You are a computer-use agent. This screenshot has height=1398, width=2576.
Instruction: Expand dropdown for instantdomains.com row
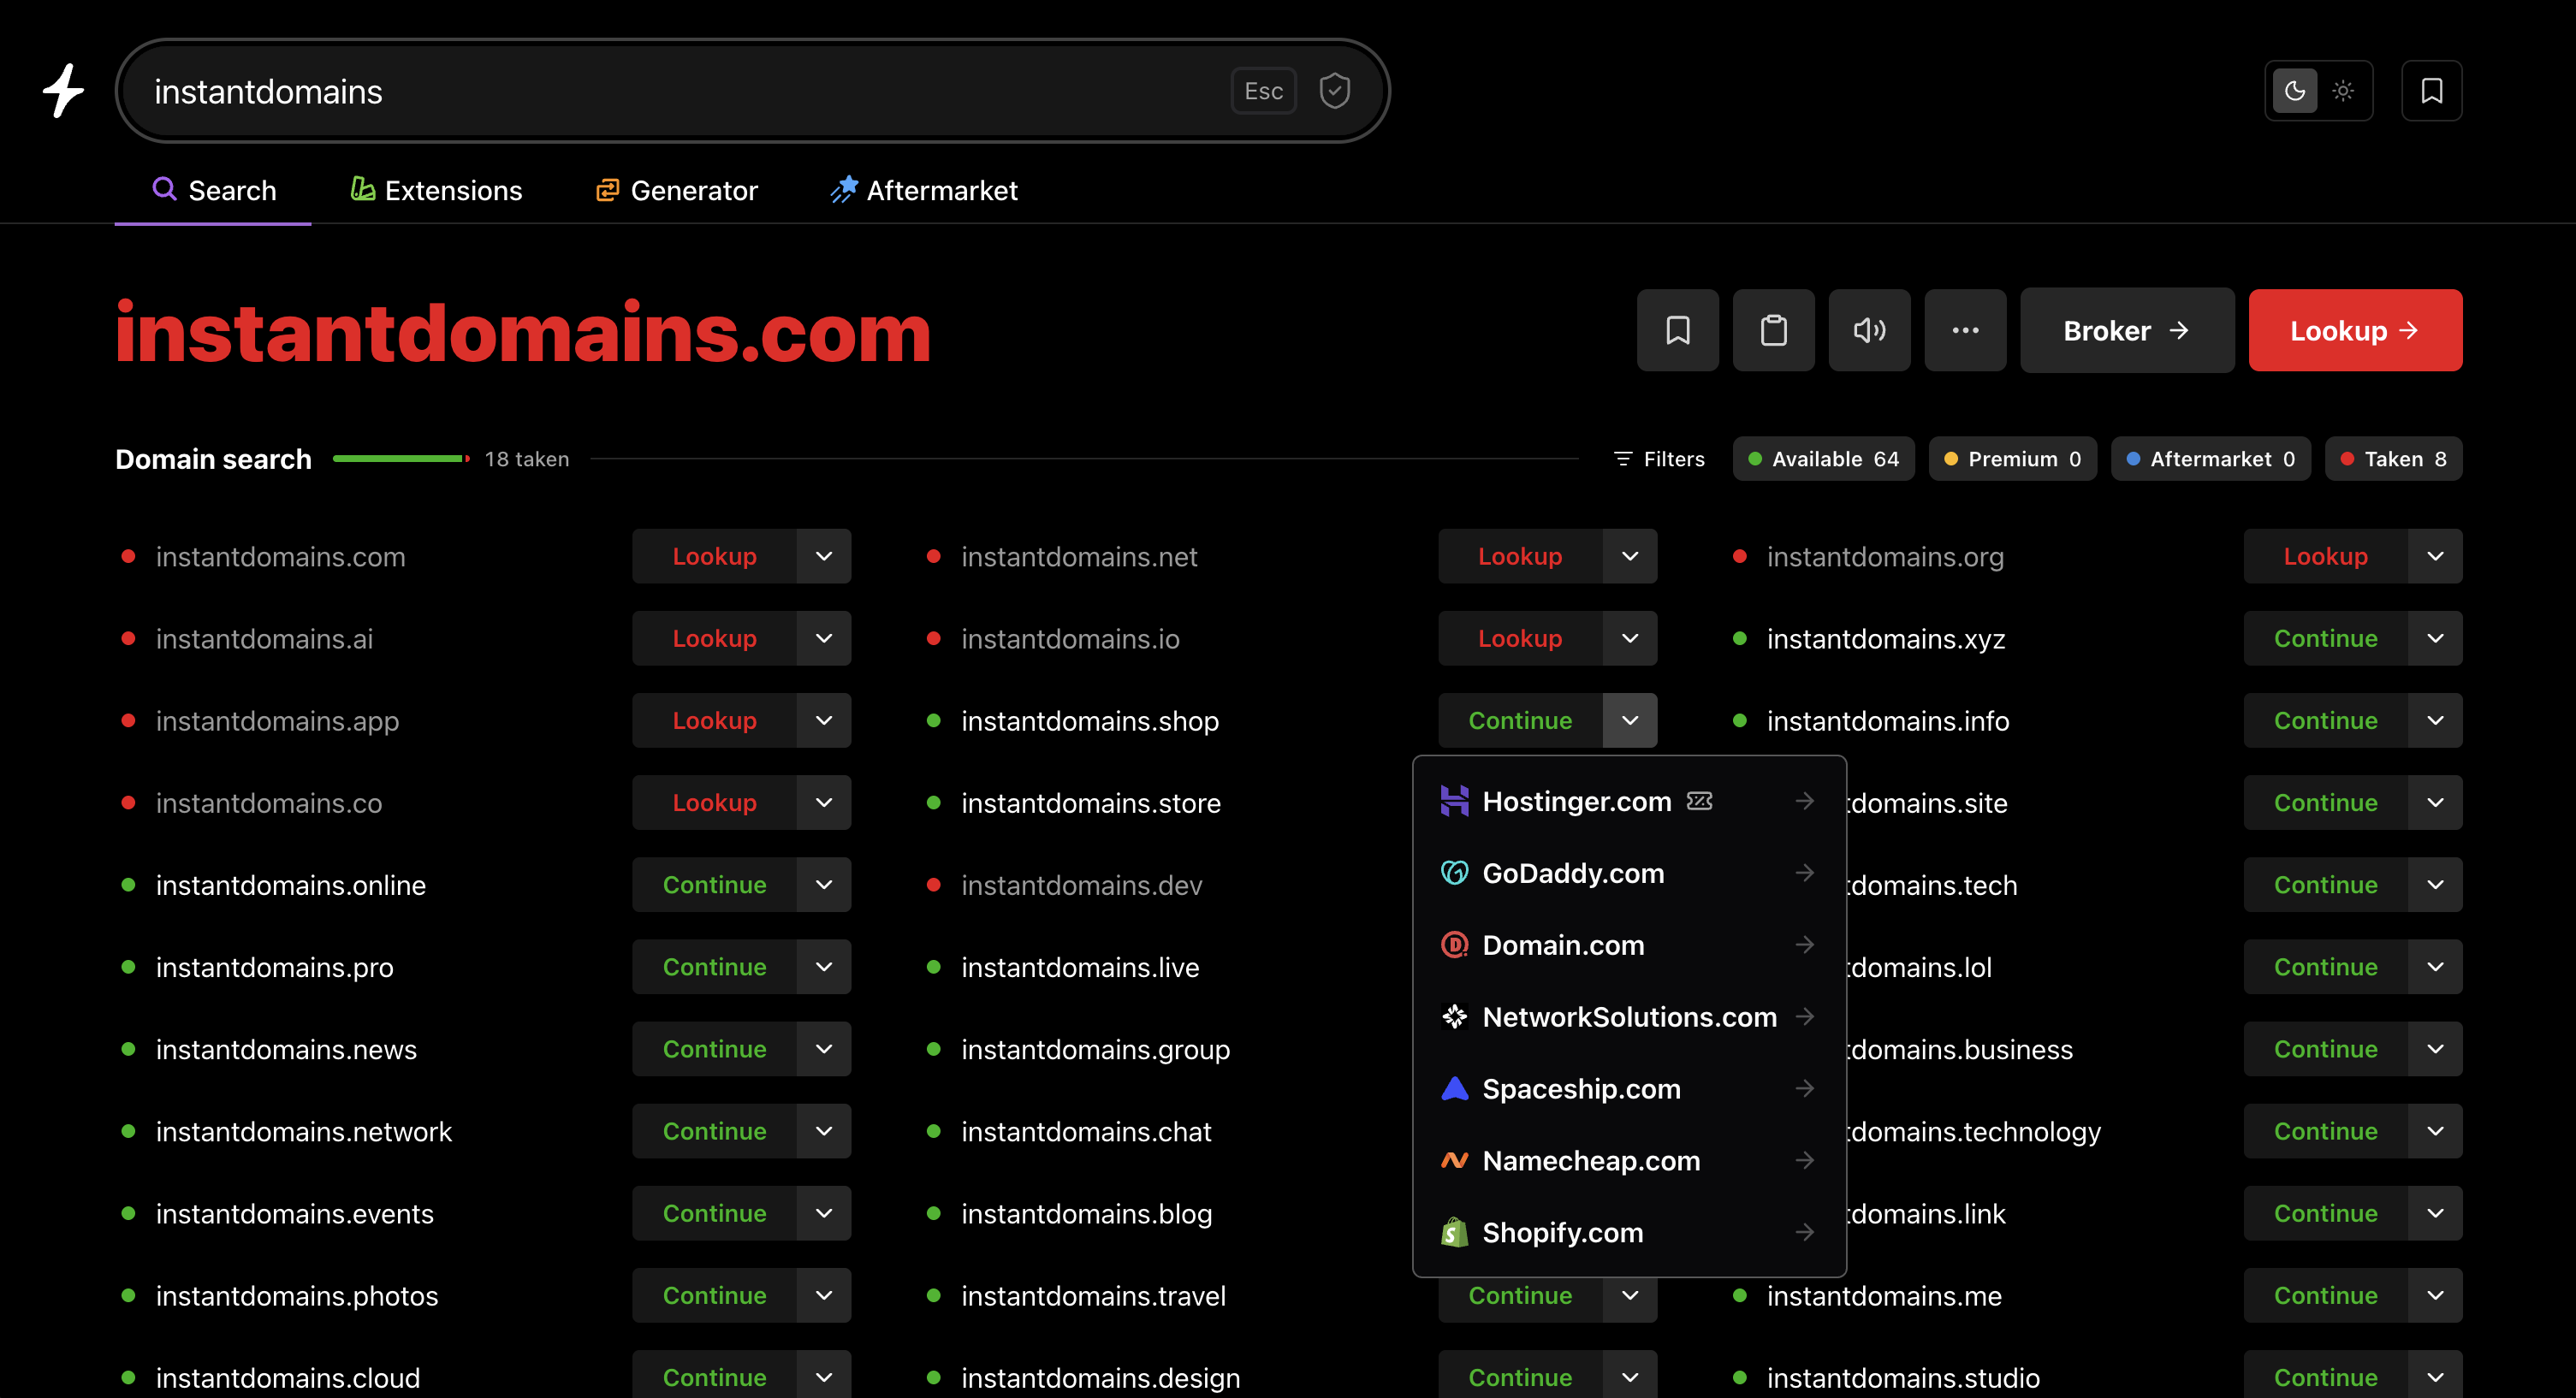click(824, 556)
